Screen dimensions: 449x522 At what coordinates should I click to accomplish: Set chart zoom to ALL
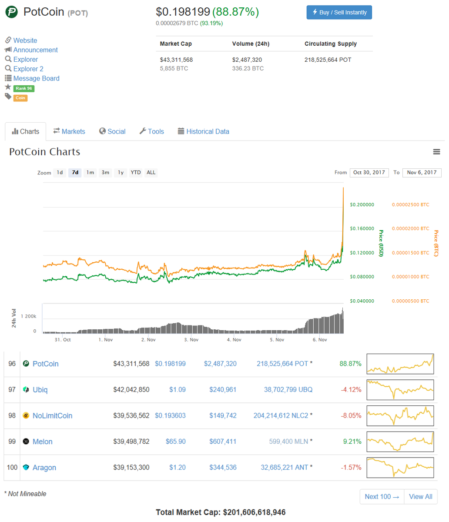coord(151,173)
